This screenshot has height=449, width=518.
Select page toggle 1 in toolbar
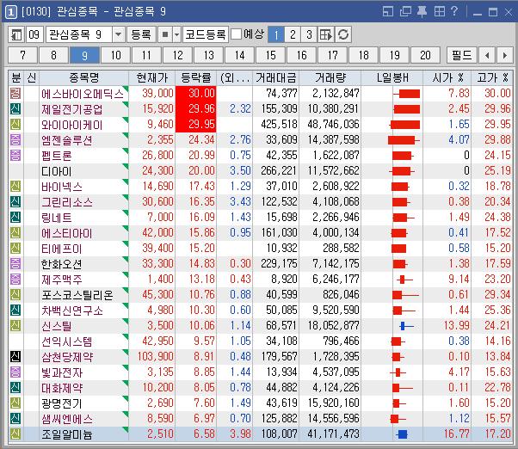(x=276, y=34)
